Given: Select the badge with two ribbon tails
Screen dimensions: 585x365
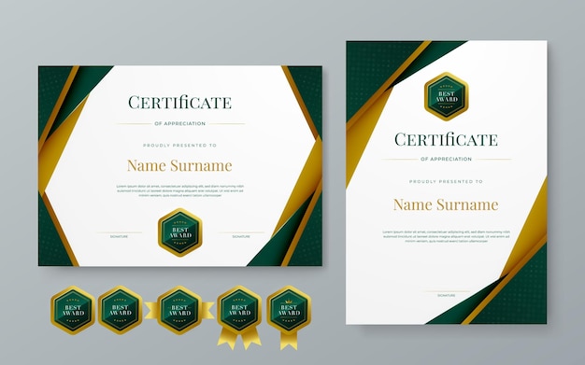Looking at the screenshot, I should tap(239, 317).
